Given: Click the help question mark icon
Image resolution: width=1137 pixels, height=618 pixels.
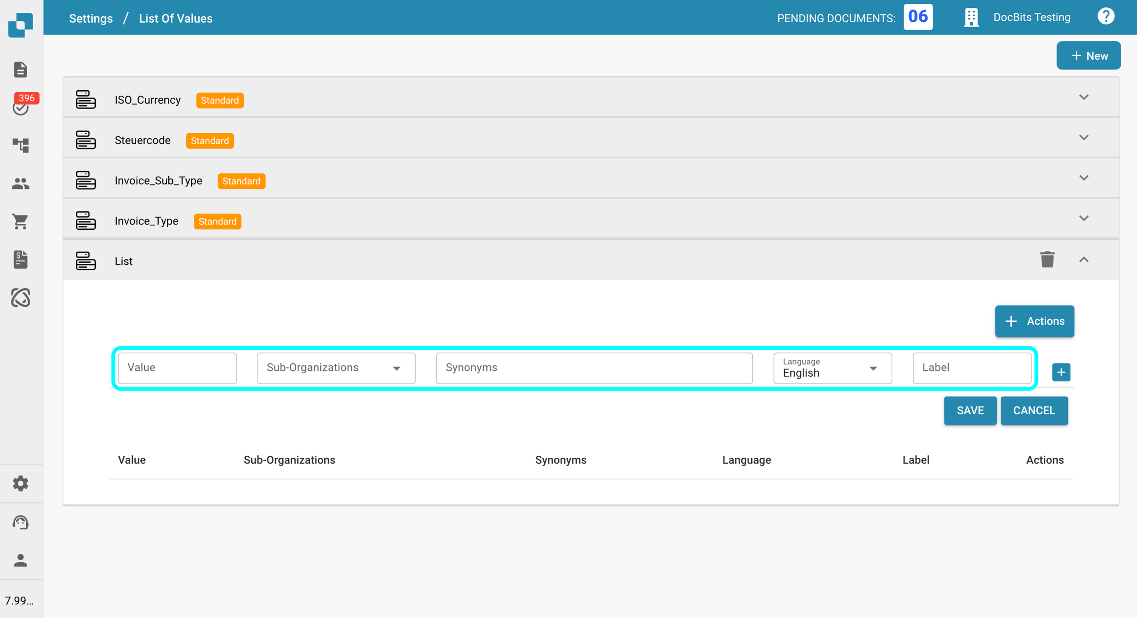Looking at the screenshot, I should pyautogui.click(x=1105, y=17).
